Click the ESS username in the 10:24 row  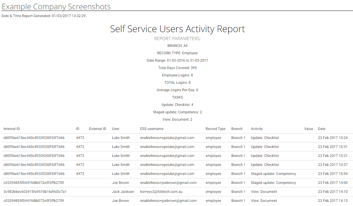click(167, 138)
